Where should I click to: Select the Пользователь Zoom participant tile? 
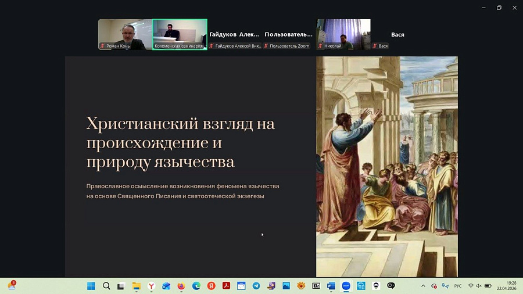288,34
